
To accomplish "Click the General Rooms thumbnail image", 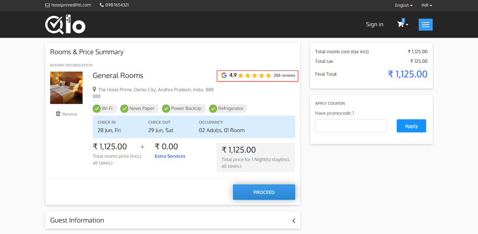I will click(x=66, y=88).
